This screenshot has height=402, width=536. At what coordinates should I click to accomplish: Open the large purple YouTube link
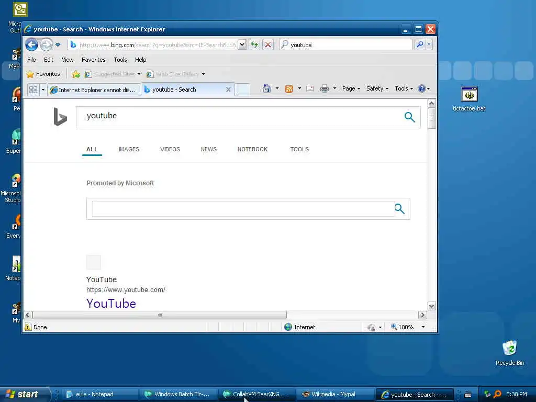(x=111, y=304)
